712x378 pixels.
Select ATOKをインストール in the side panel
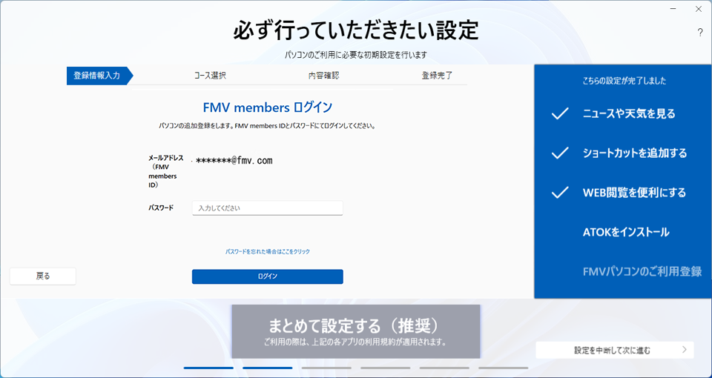pos(626,232)
